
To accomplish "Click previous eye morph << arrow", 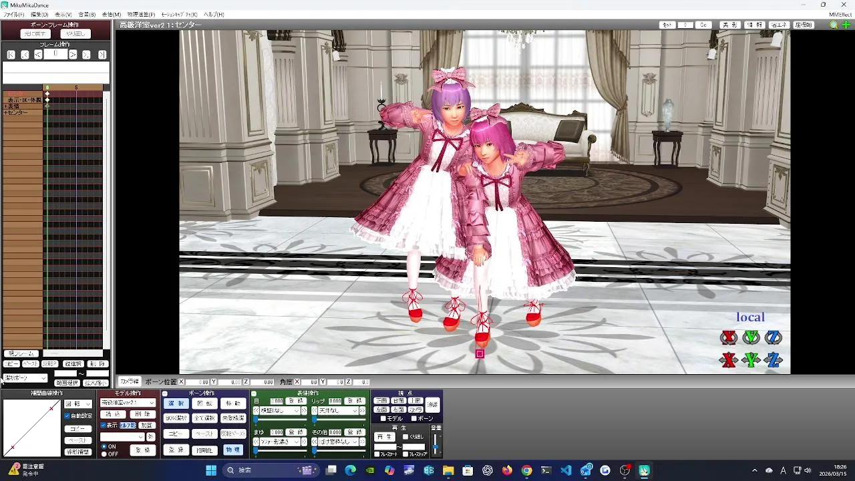I will (x=256, y=411).
